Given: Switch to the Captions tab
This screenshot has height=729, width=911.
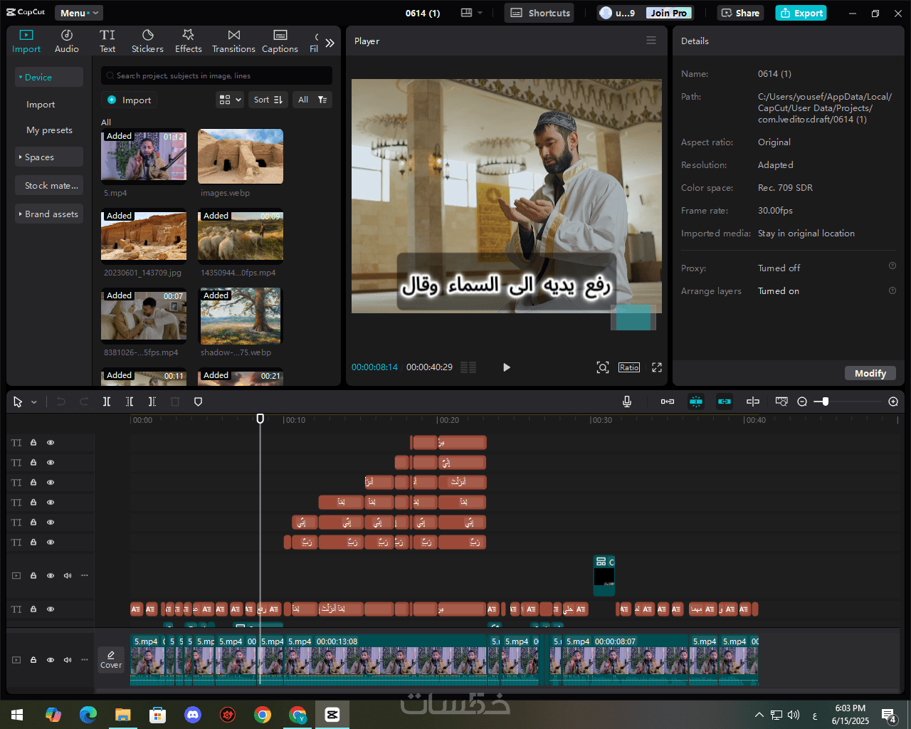Looking at the screenshot, I should point(280,41).
